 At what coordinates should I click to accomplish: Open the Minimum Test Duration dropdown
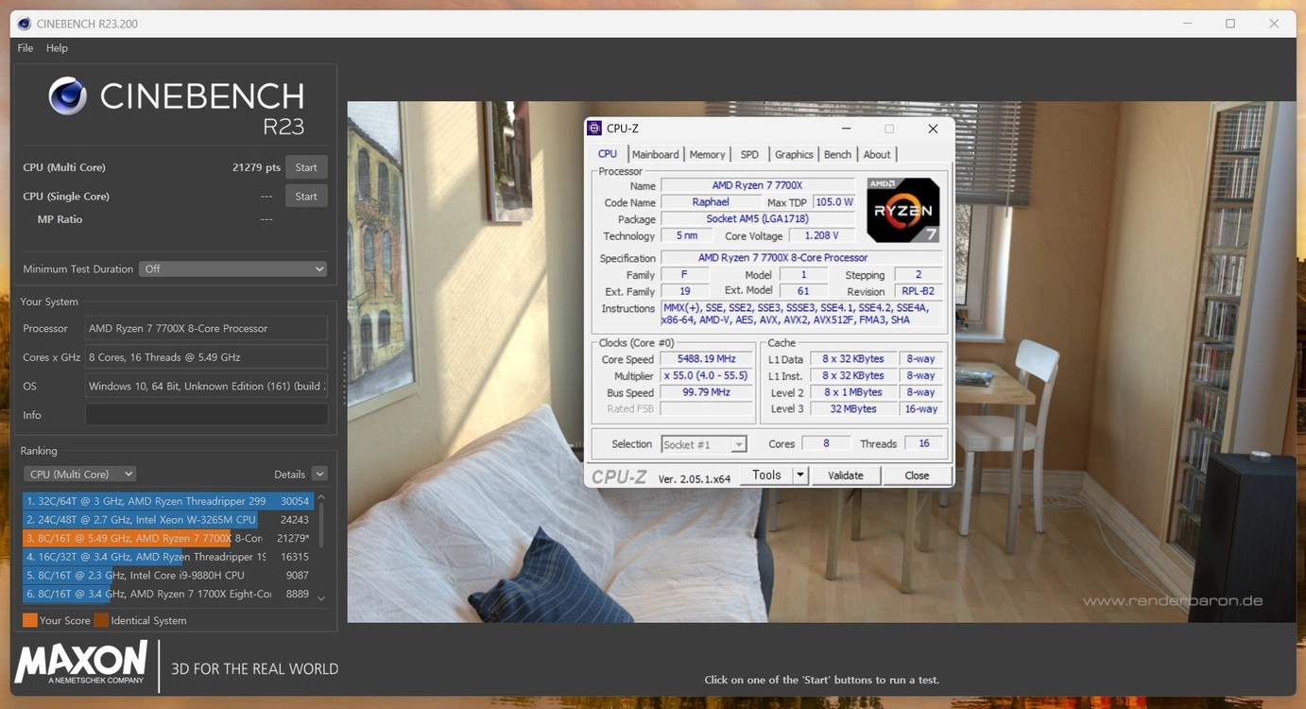tap(233, 268)
